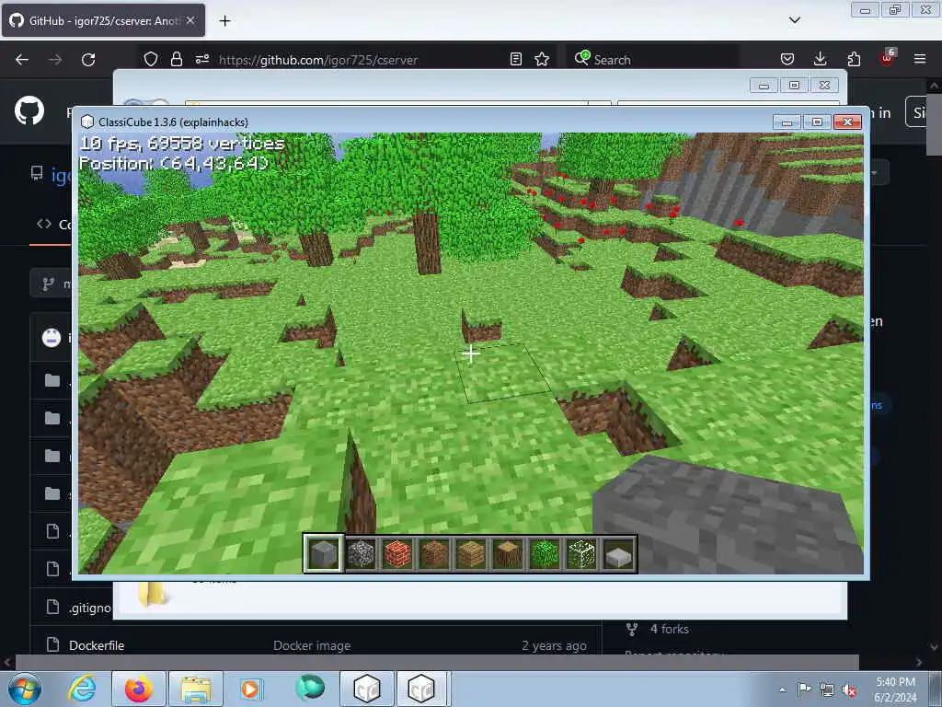
Task: Open the Pocket save icon
Action: tap(787, 59)
